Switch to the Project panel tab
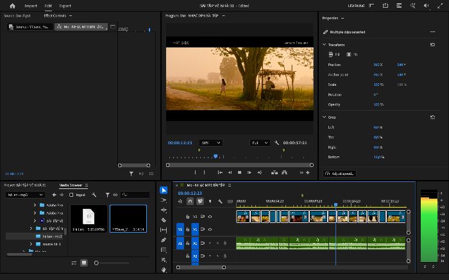The height and width of the screenshot is (280, 449). click(25, 185)
